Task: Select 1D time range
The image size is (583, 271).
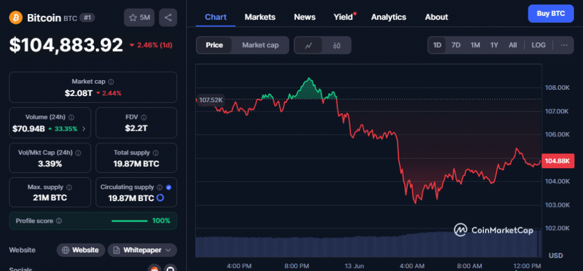Action: pos(437,45)
